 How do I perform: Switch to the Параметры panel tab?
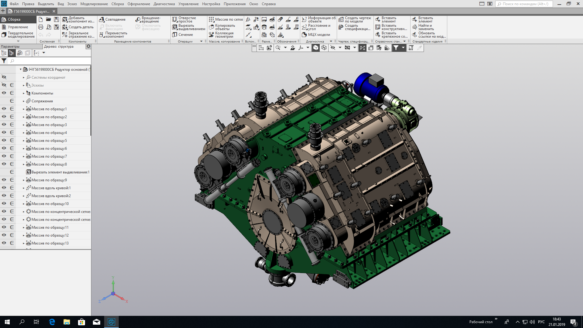tap(10, 46)
